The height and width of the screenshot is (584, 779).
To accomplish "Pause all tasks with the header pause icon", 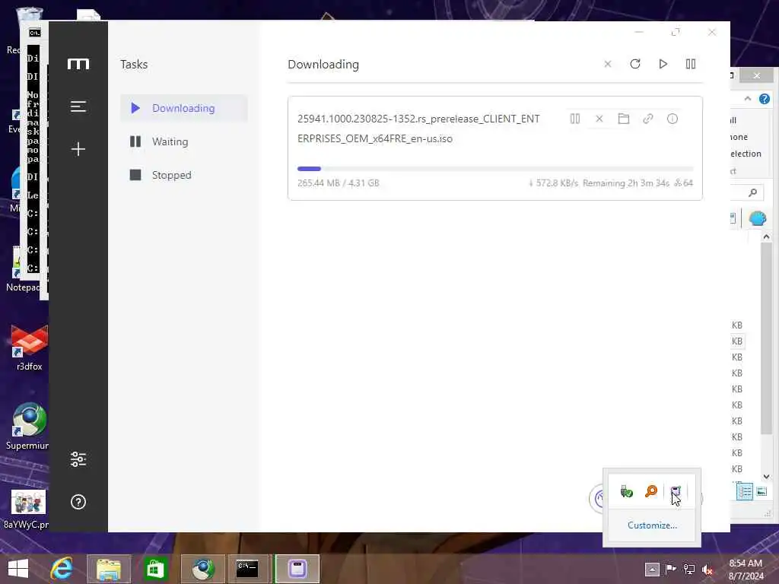I will (x=691, y=64).
